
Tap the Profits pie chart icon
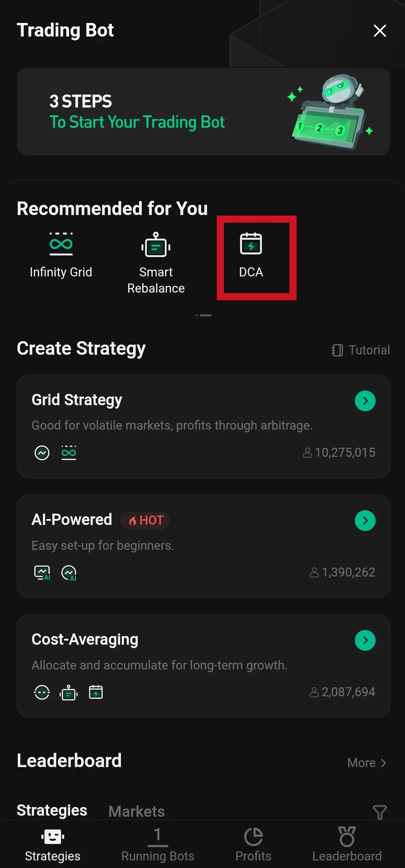click(253, 837)
